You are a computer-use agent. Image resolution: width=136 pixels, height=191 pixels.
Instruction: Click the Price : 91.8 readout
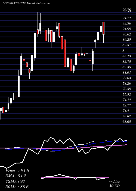17,171
